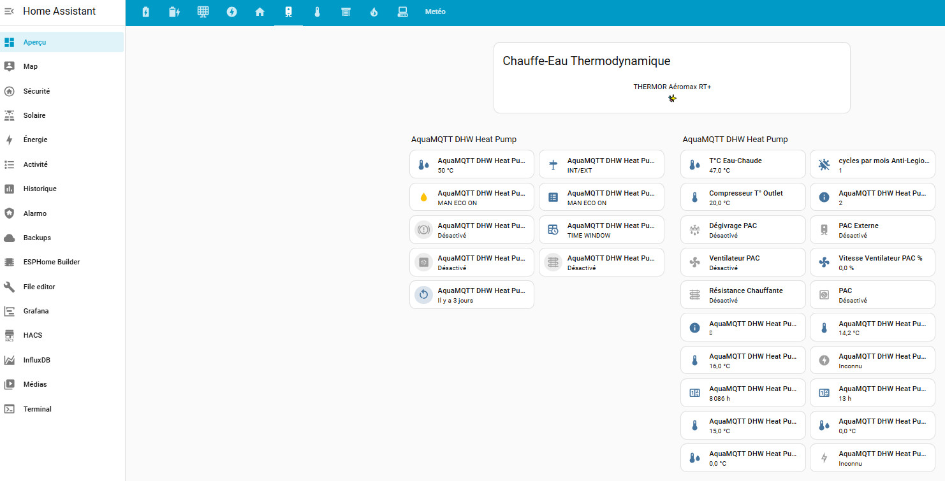Image resolution: width=945 pixels, height=481 pixels.
Task: Click the battery tab icon in top bar
Action: [x=145, y=12]
